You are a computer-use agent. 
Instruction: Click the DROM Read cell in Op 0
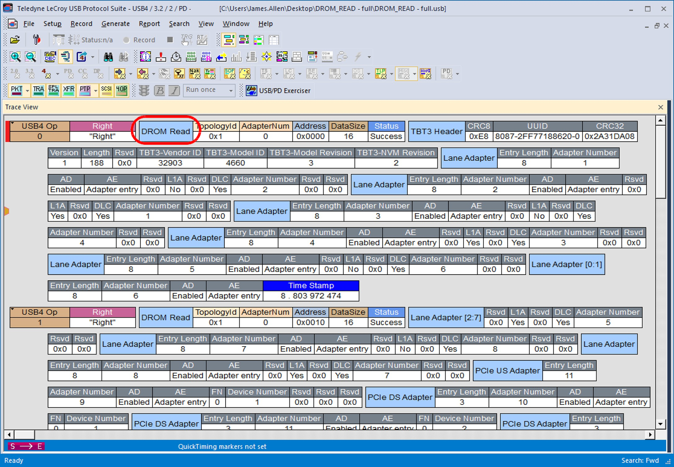(x=166, y=131)
